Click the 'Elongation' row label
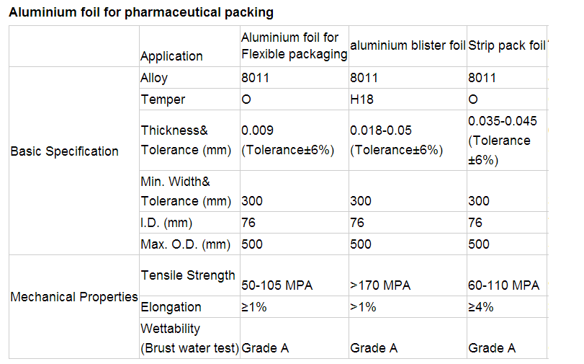The image size is (584, 364). pyautogui.click(x=171, y=307)
